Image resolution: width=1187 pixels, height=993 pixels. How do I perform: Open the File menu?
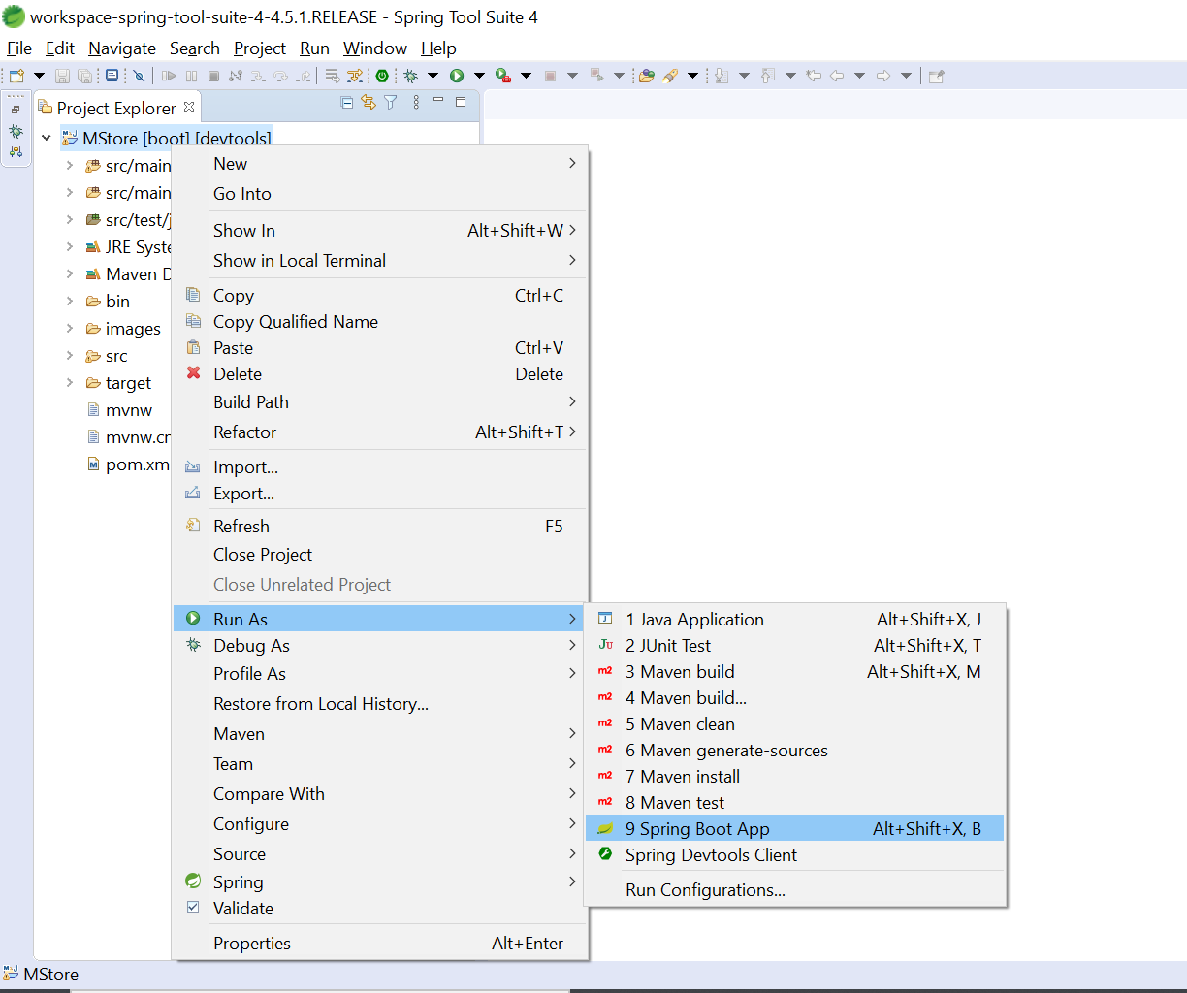click(x=19, y=48)
